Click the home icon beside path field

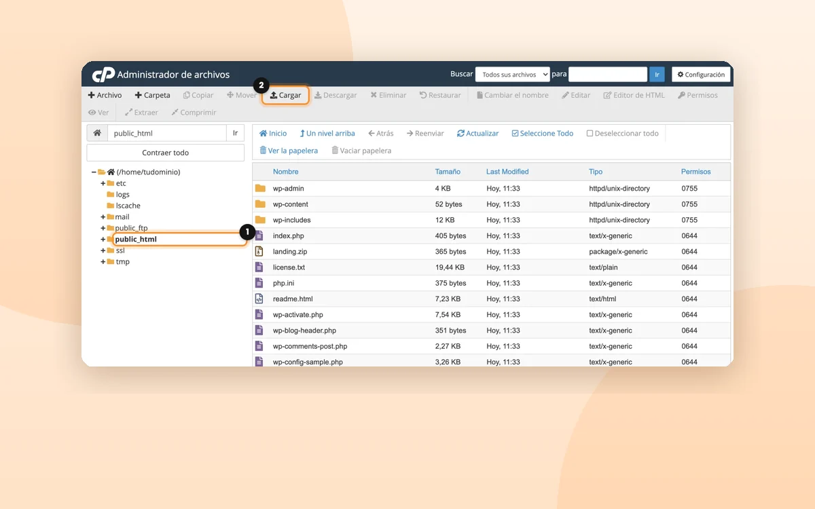tap(97, 133)
